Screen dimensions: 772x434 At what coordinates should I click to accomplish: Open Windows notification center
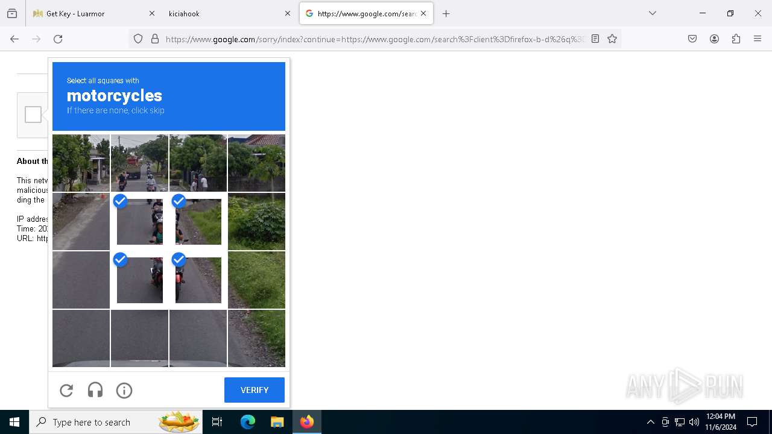[x=752, y=422]
